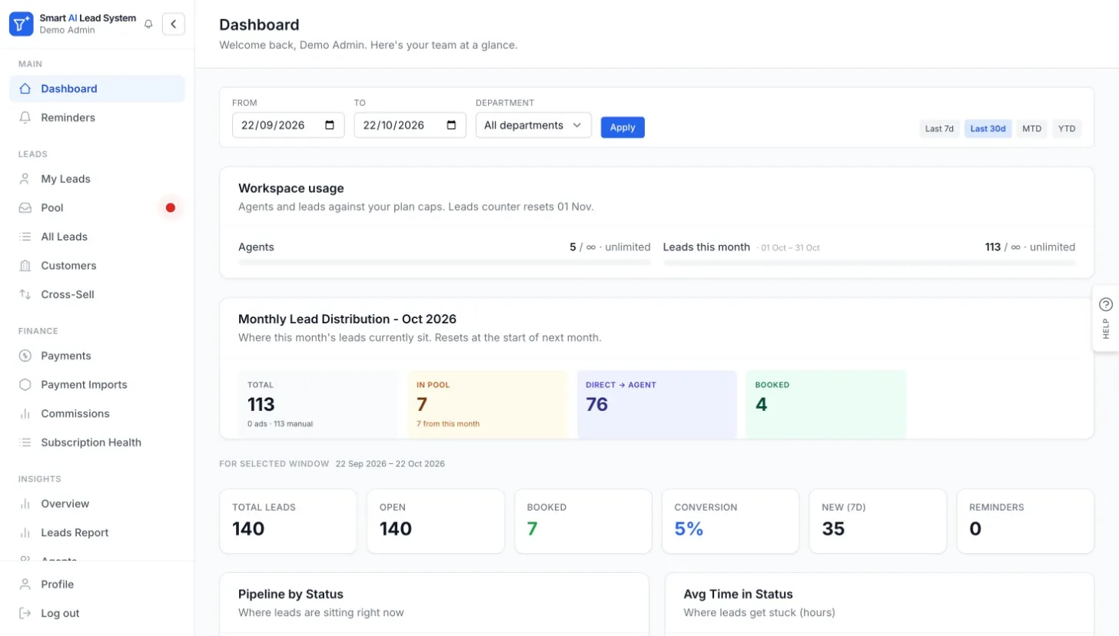The height and width of the screenshot is (636, 1119).
Task: Click the Help question mark icon
Action: pyautogui.click(x=1106, y=304)
